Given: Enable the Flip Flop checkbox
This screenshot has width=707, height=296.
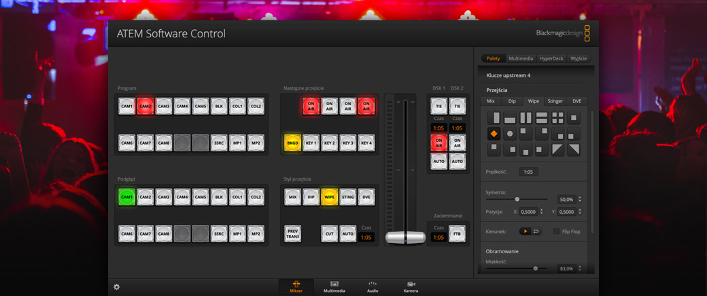Looking at the screenshot, I should pyautogui.click(x=557, y=232).
